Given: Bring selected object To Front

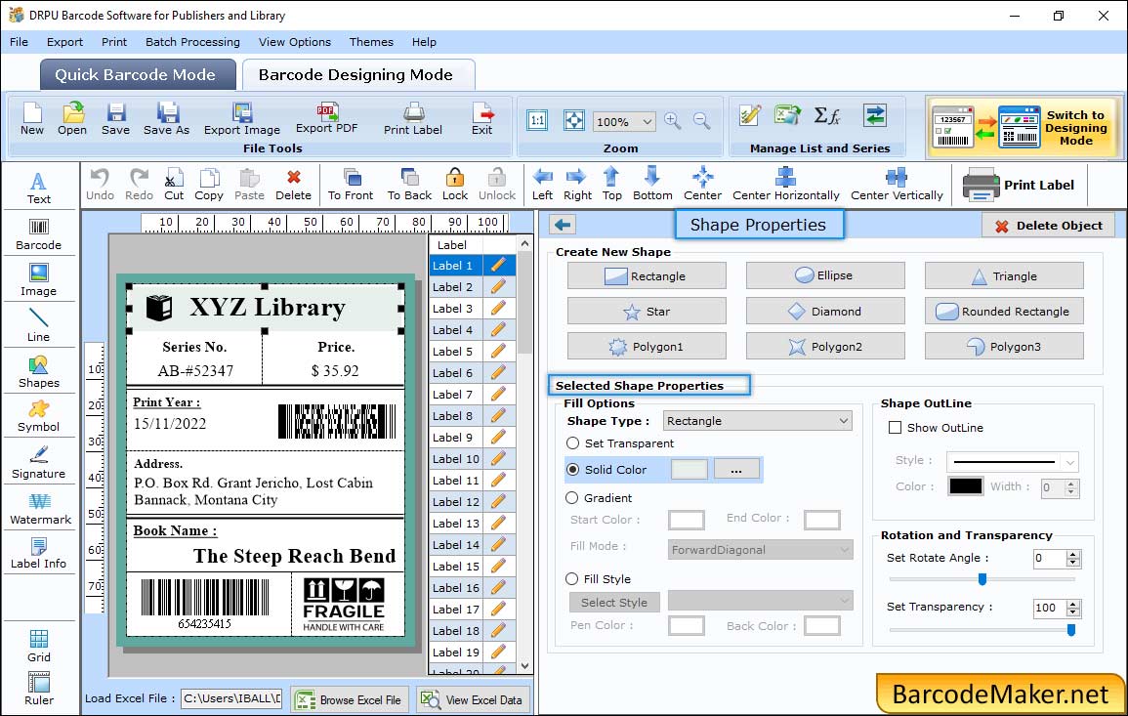Looking at the screenshot, I should point(351,185).
